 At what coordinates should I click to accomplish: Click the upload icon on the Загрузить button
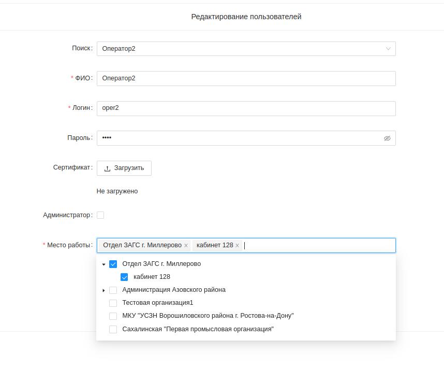click(x=108, y=168)
